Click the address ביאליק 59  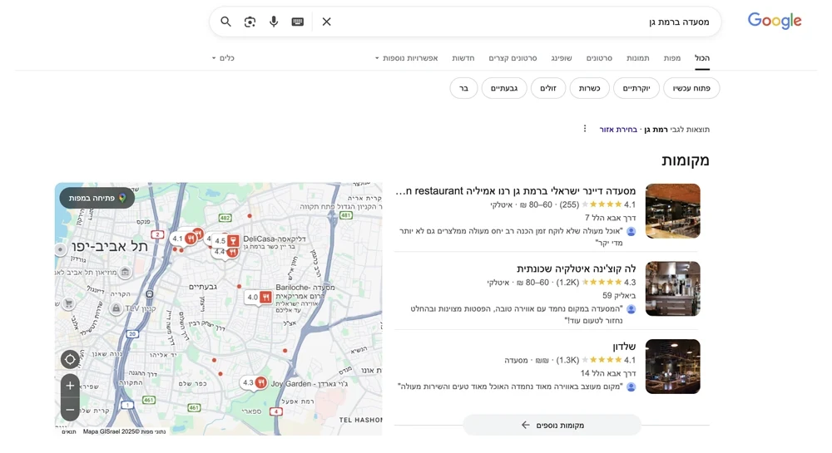click(619, 296)
